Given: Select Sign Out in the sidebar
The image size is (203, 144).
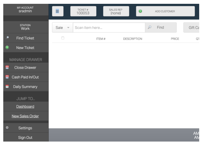Looking at the screenshot, I should click(25, 137).
